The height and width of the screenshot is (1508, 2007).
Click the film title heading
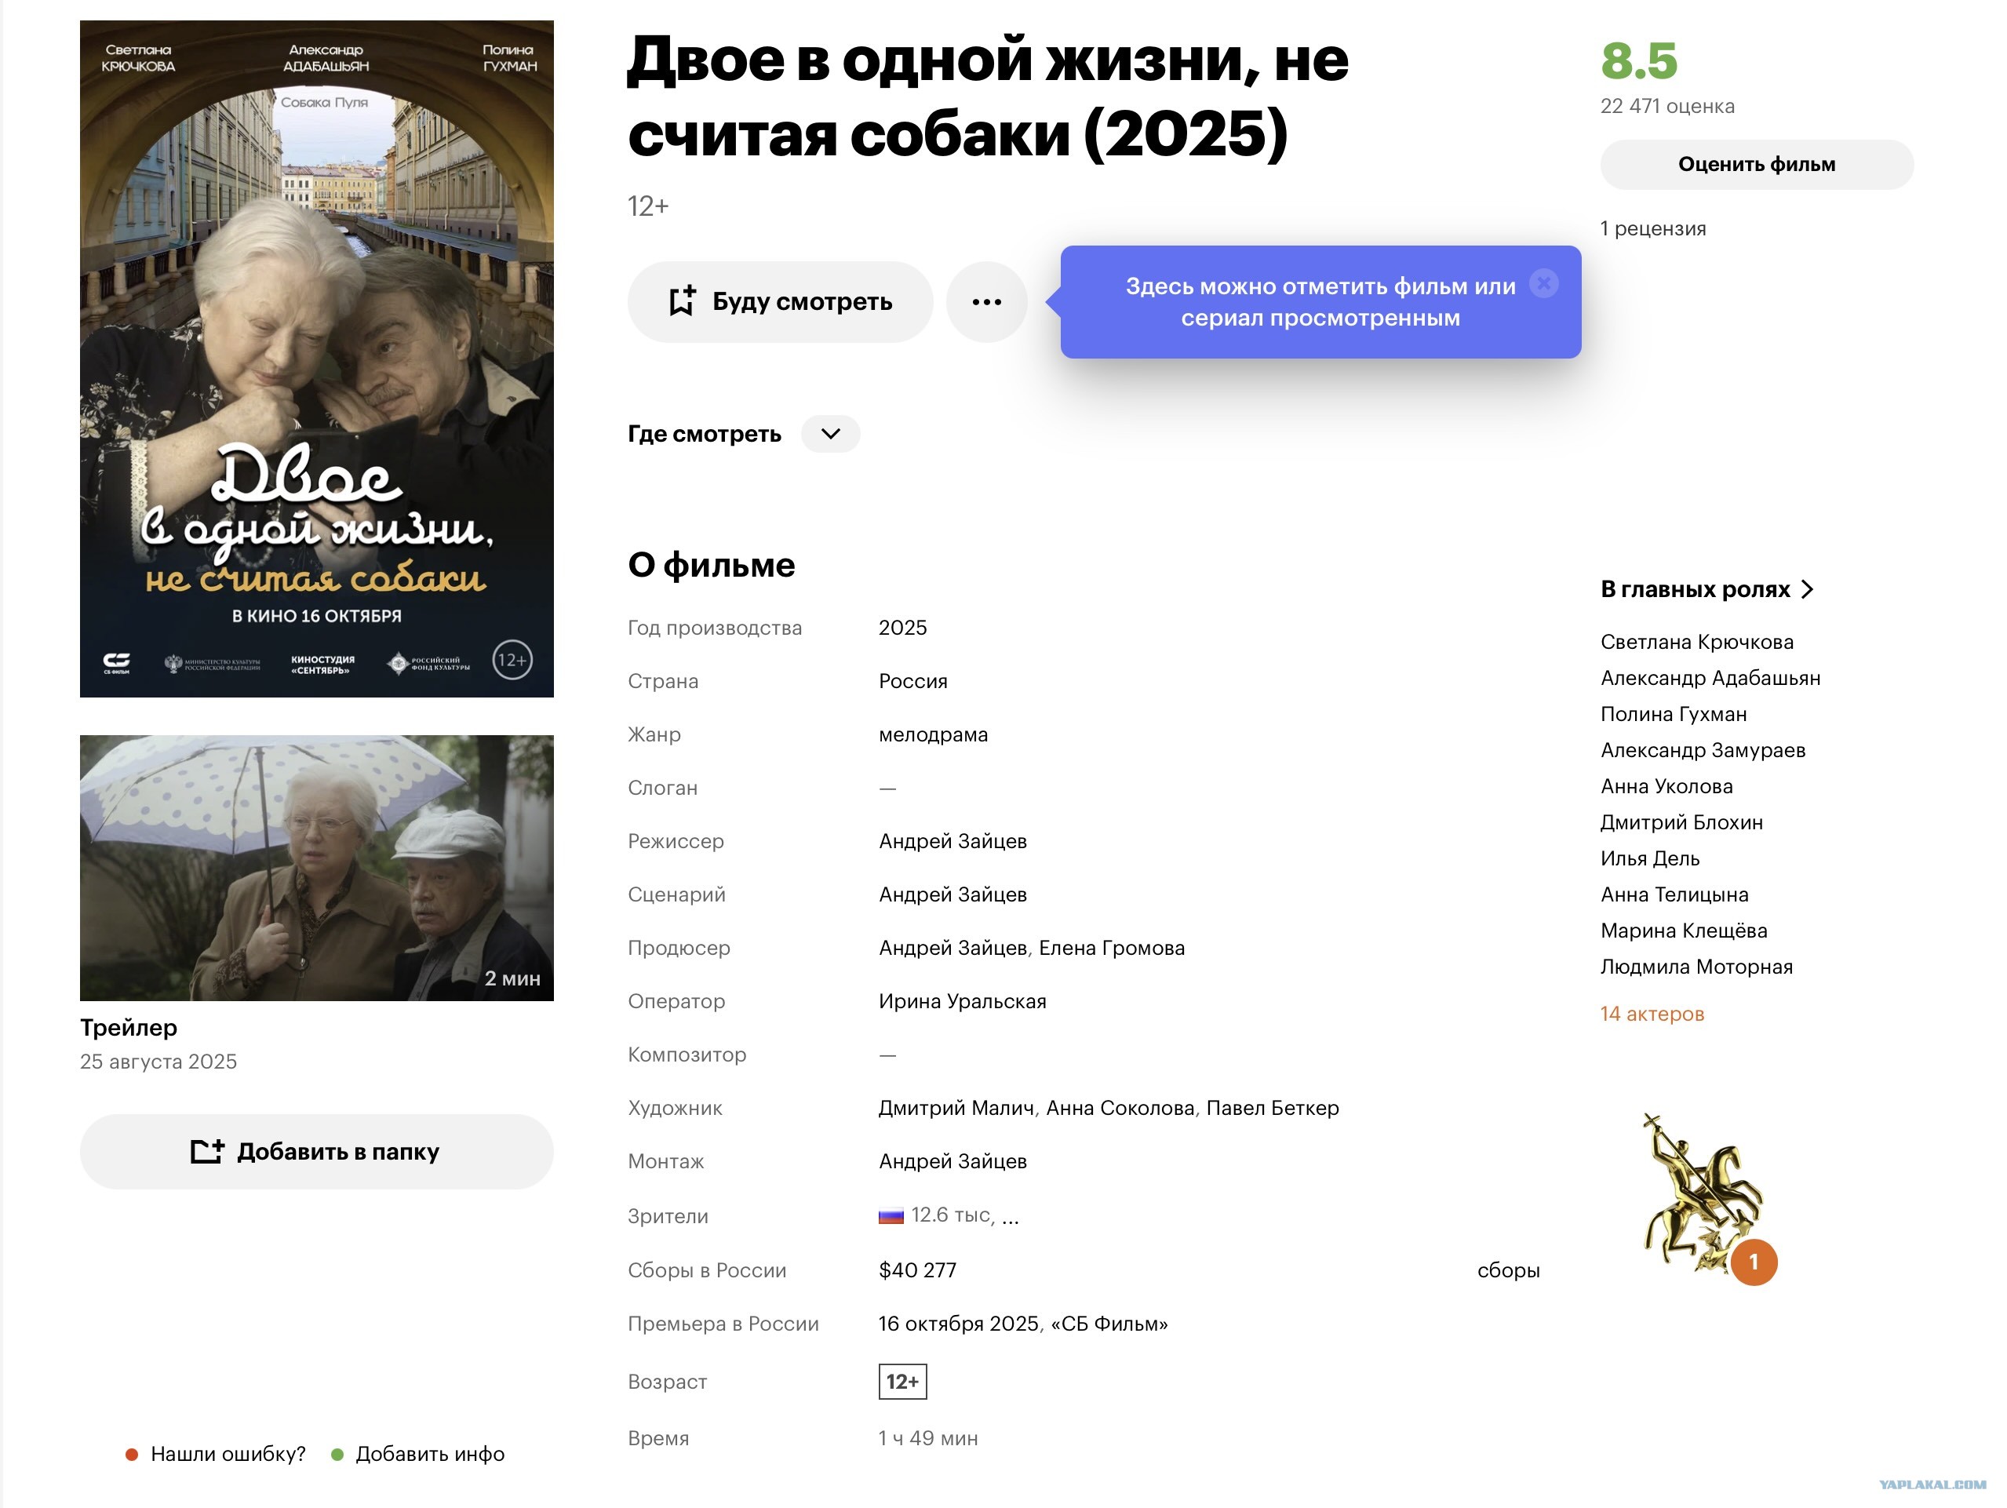click(x=988, y=97)
